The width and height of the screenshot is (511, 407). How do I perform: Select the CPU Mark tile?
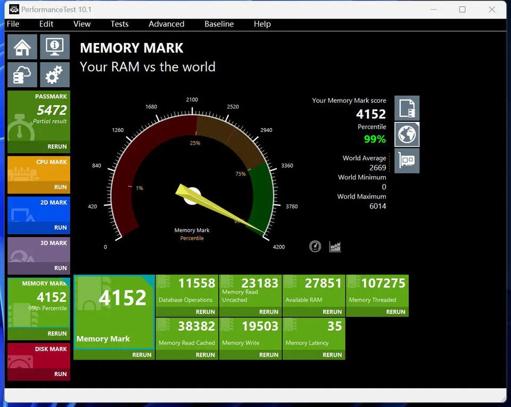point(39,169)
